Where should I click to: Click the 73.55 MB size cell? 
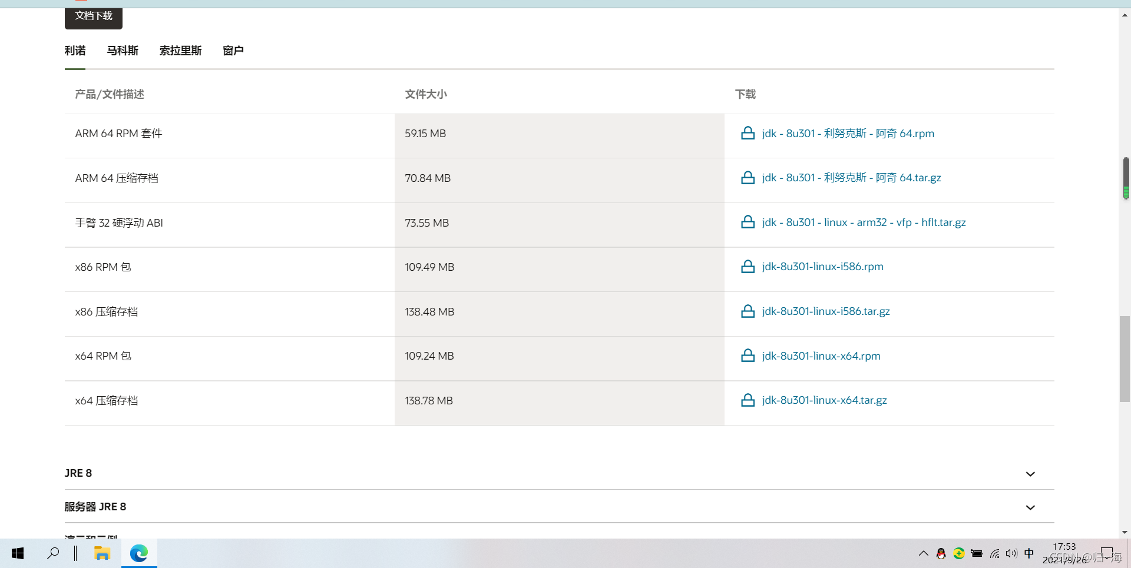click(x=560, y=225)
